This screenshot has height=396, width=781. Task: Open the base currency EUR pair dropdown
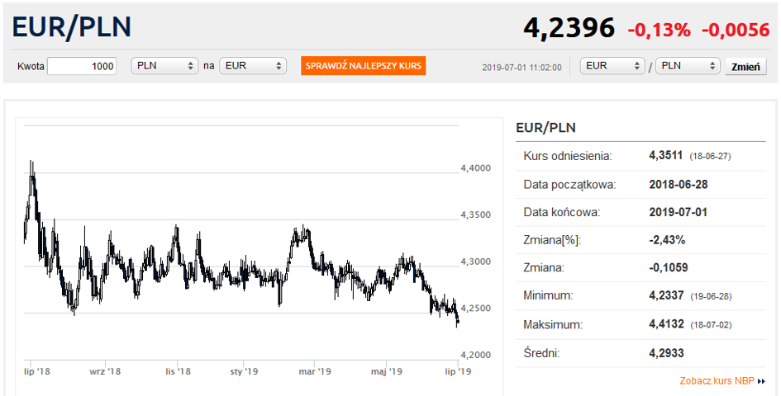(x=612, y=66)
